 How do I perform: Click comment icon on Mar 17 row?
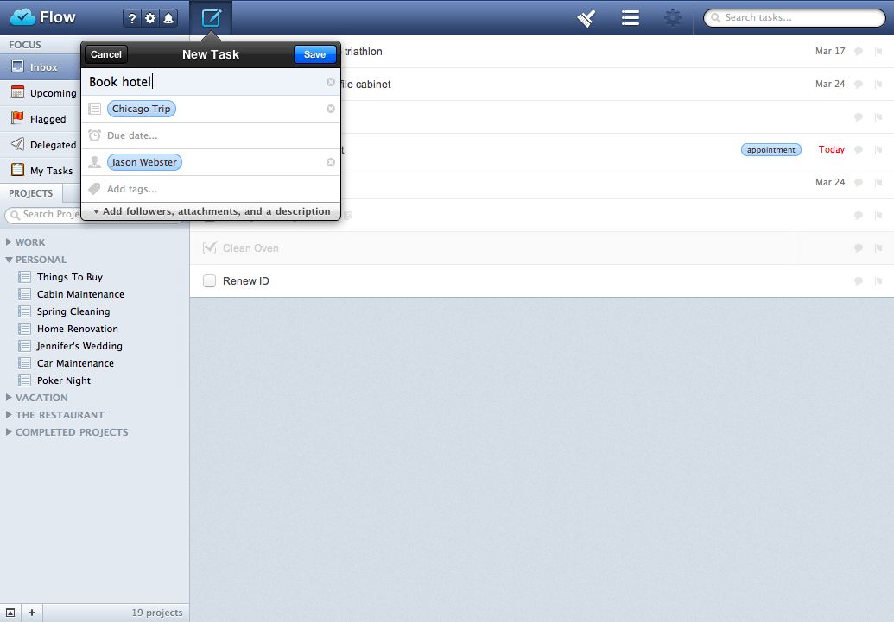click(x=858, y=51)
